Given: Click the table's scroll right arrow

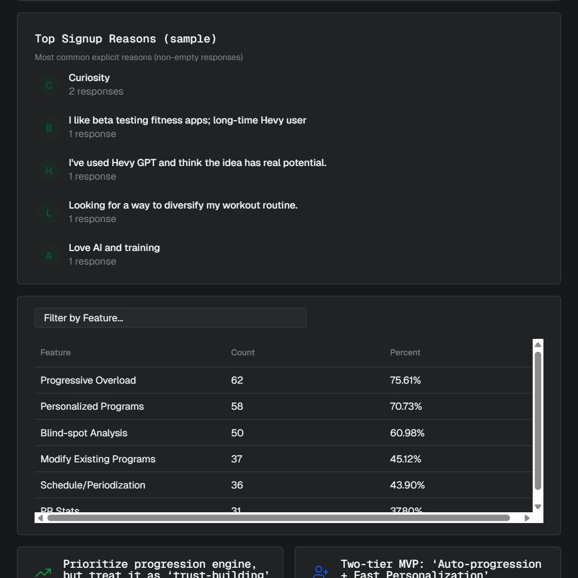Looking at the screenshot, I should click(527, 518).
